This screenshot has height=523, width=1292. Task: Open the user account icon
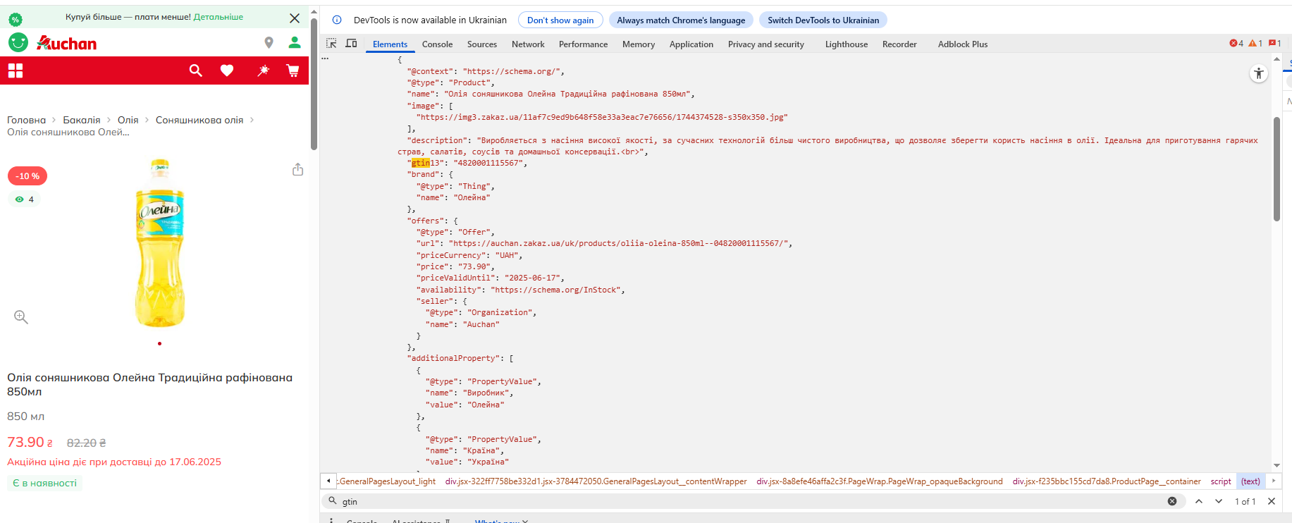[295, 43]
